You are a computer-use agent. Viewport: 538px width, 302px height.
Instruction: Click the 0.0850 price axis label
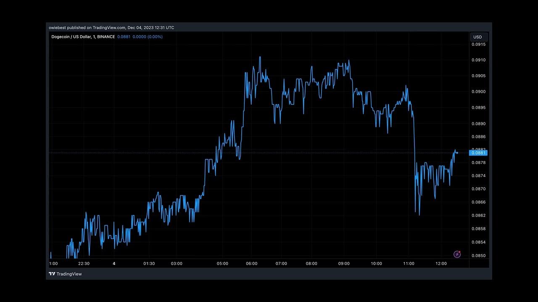478,255
